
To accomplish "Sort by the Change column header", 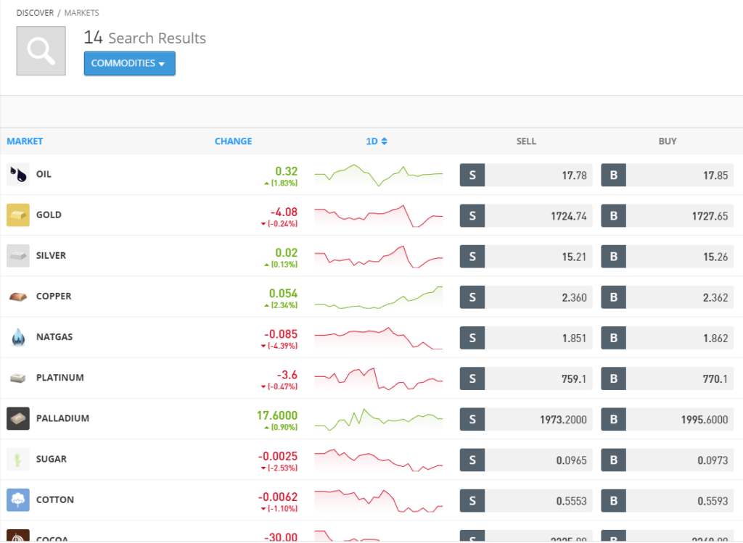I will pyautogui.click(x=233, y=141).
